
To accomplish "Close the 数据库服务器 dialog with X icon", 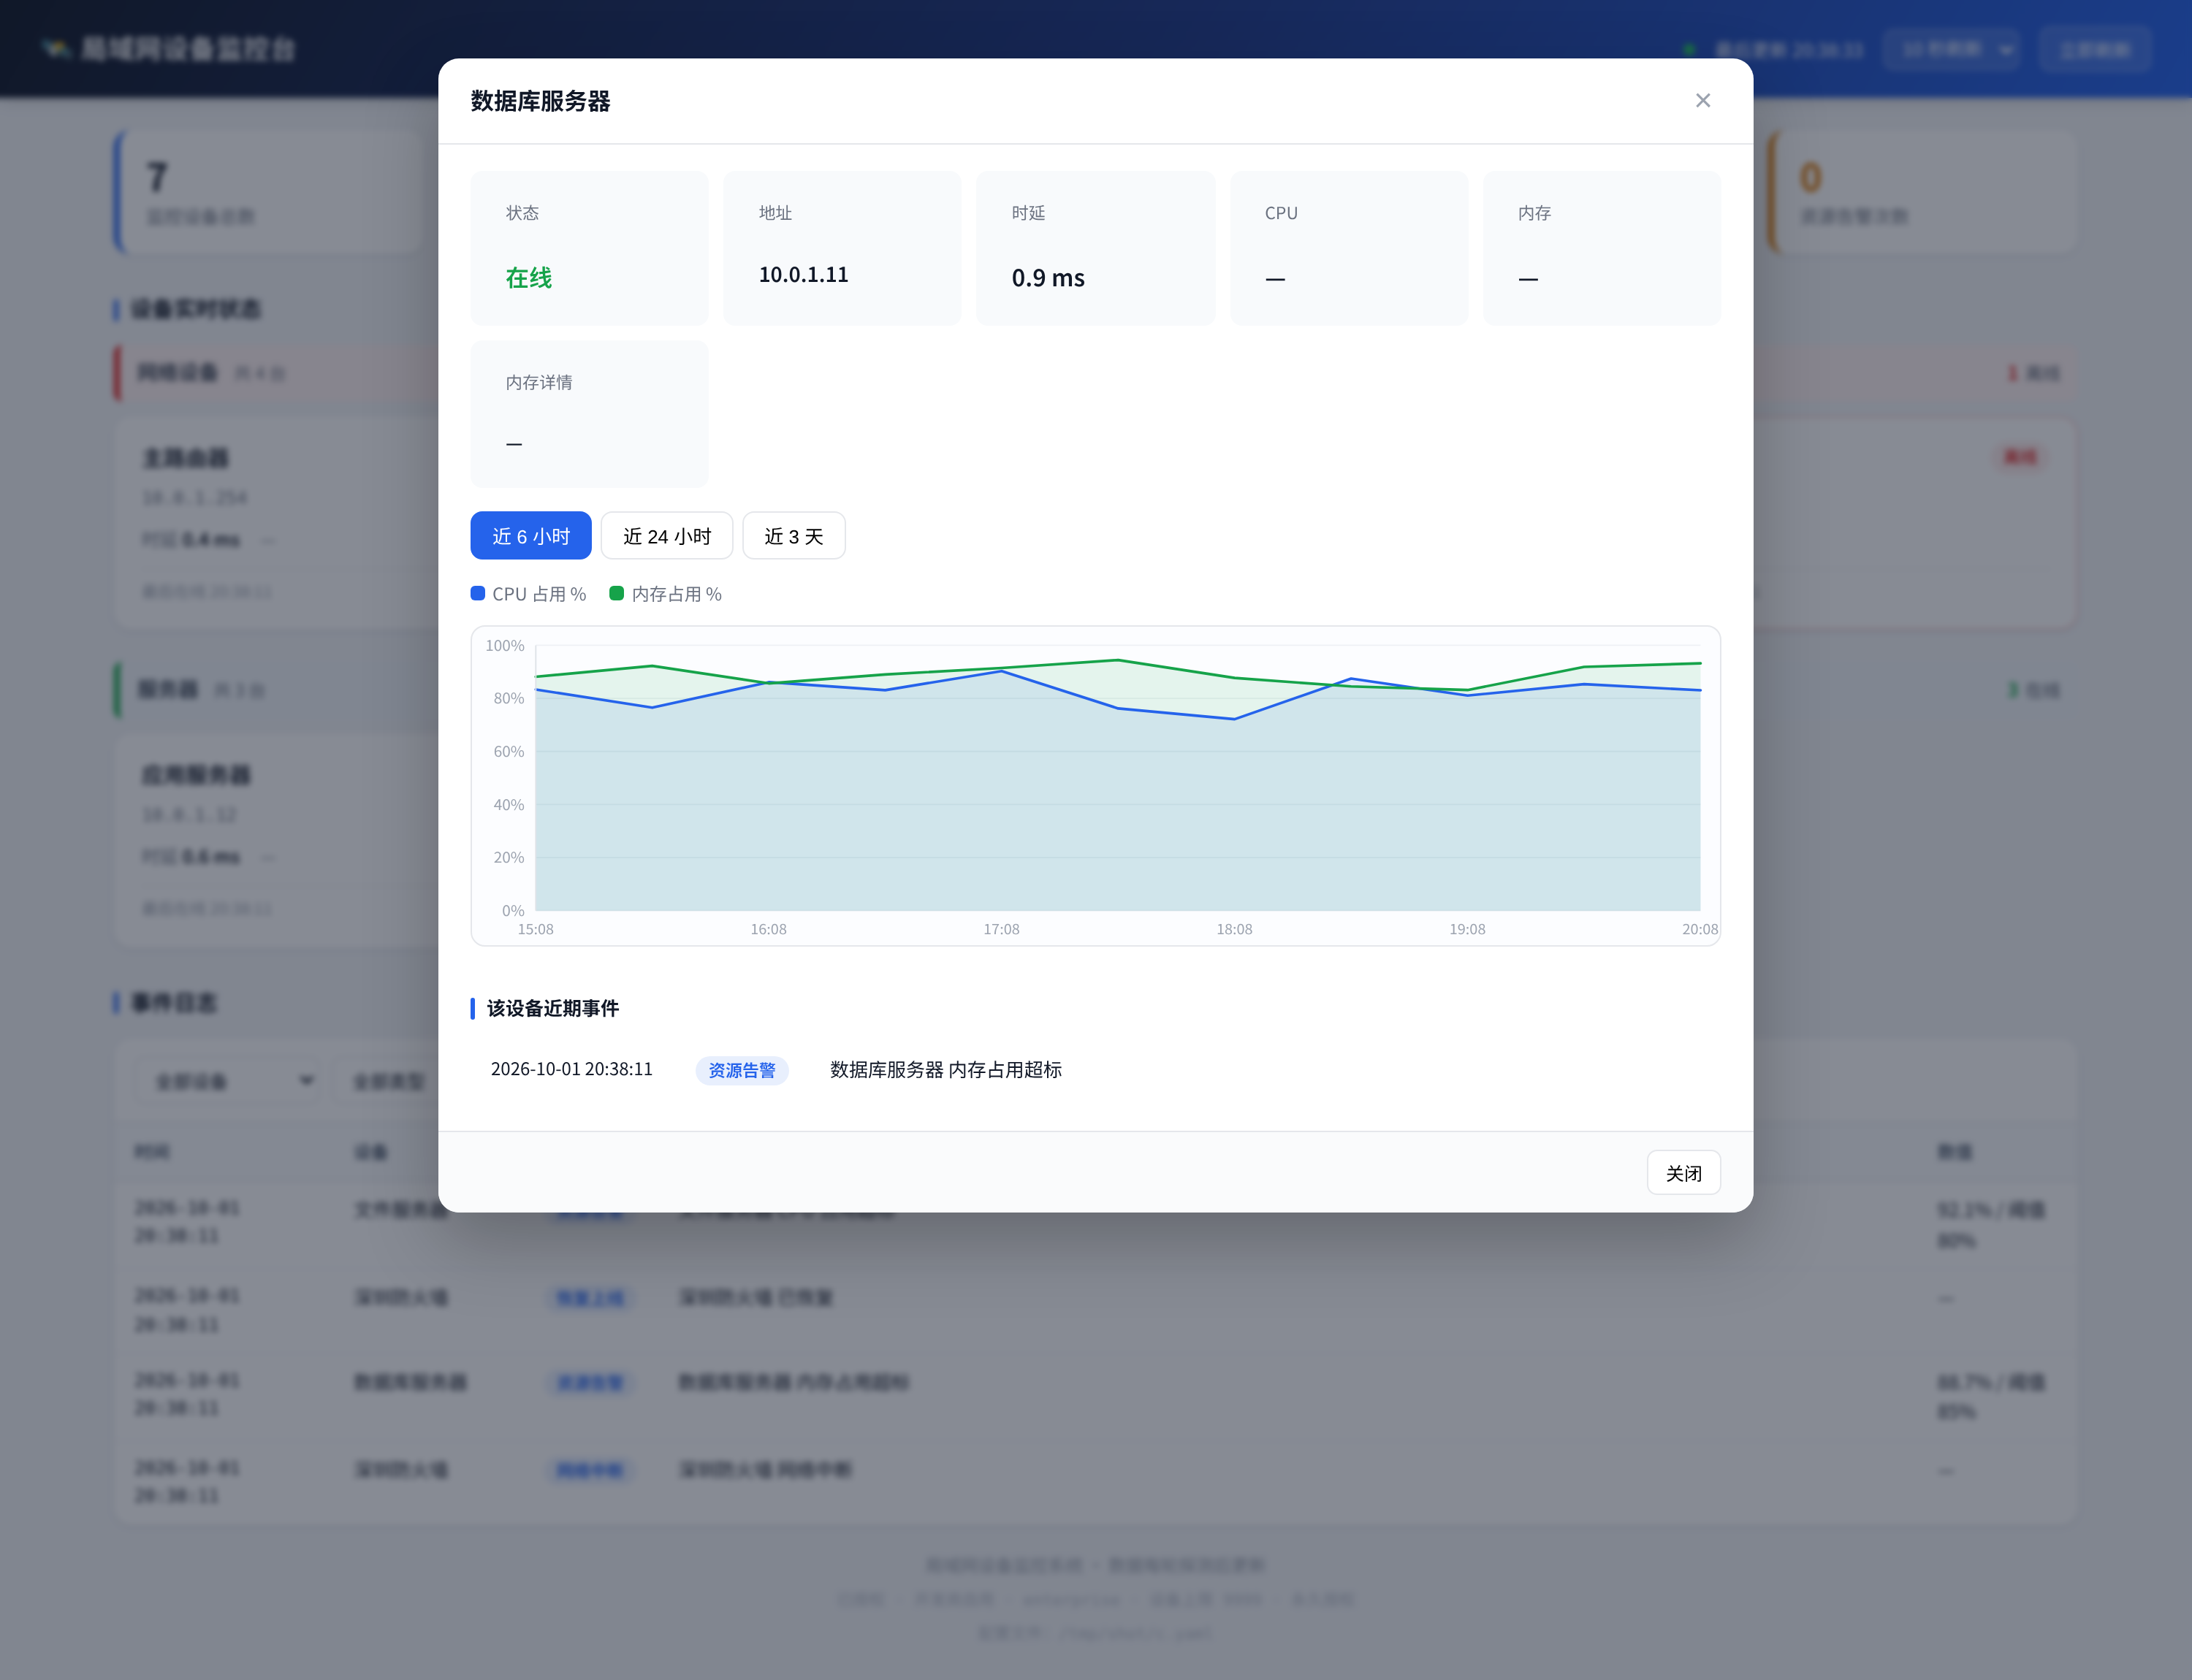I will (x=1702, y=100).
